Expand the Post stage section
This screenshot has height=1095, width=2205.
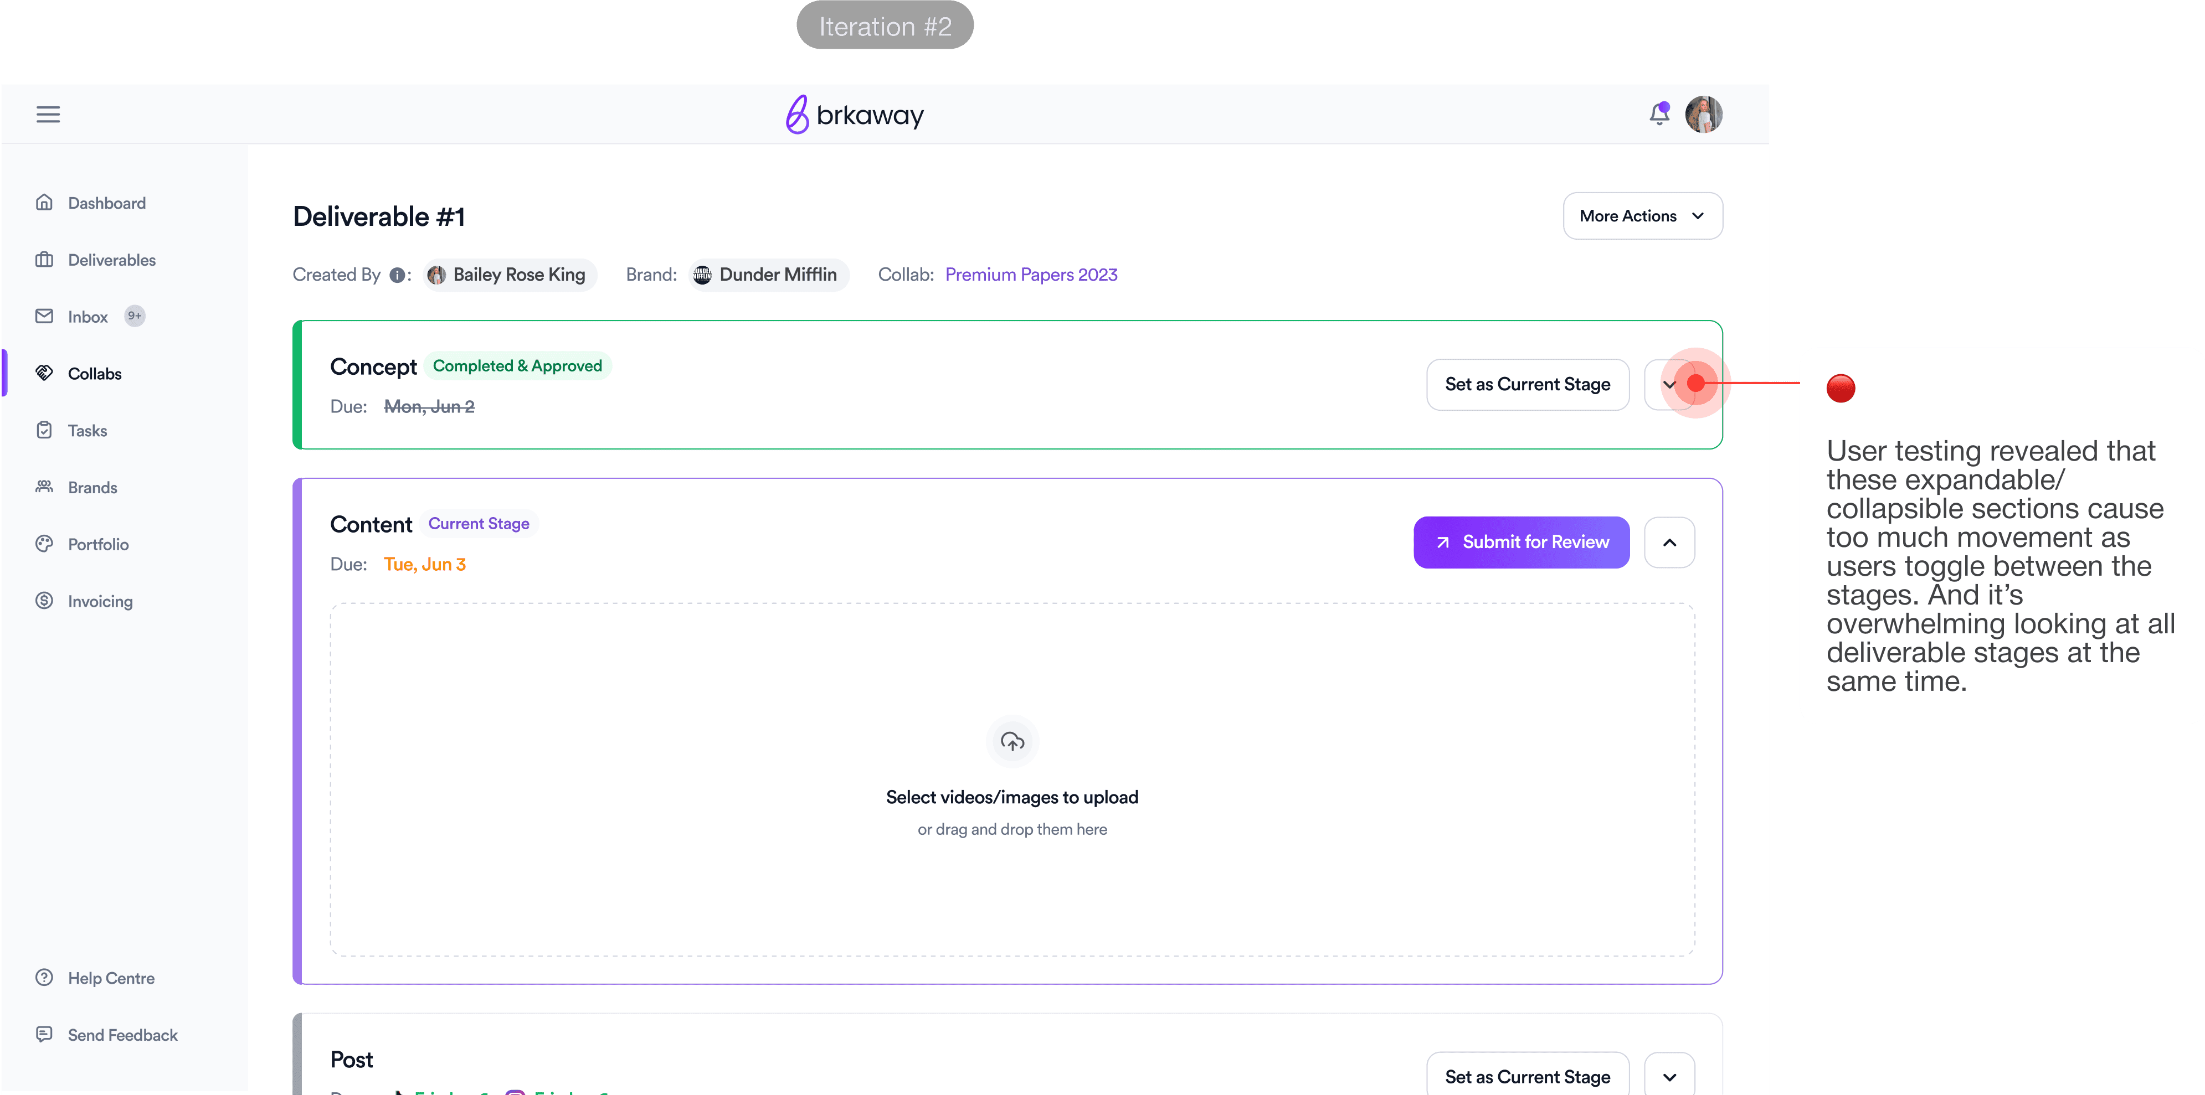1669,1076
